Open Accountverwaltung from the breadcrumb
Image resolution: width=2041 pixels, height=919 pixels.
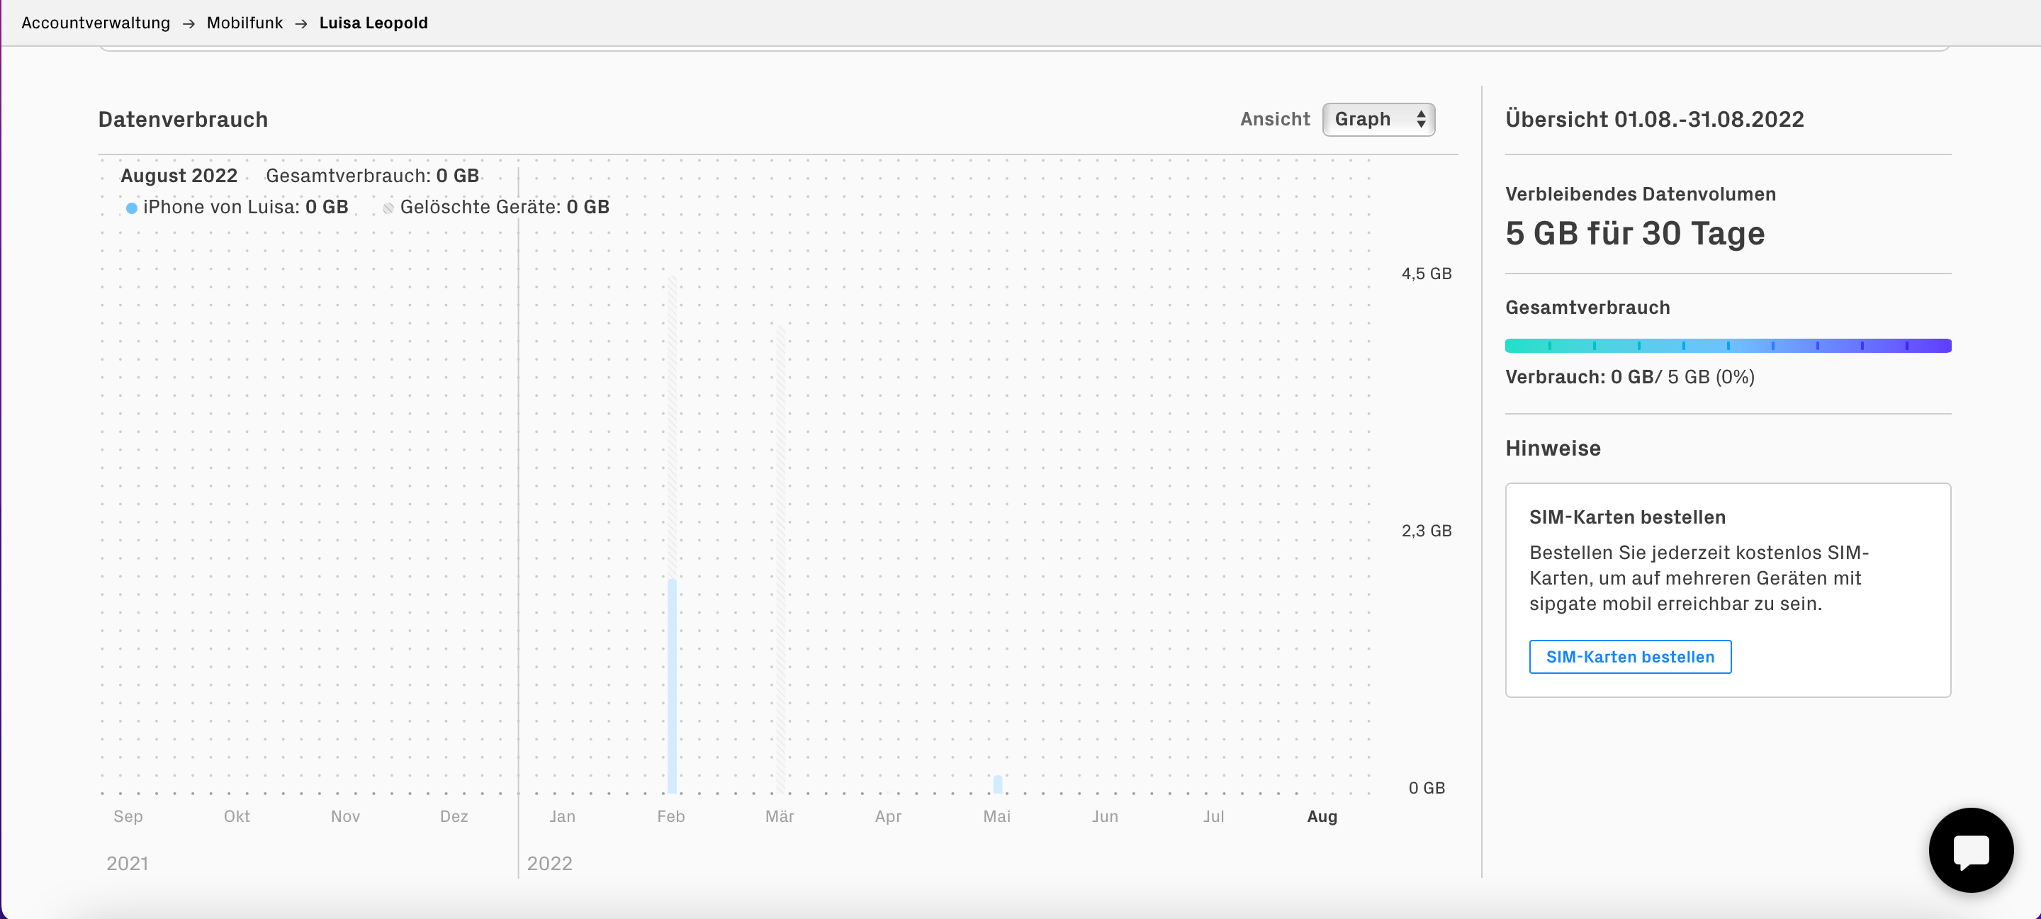coord(95,23)
